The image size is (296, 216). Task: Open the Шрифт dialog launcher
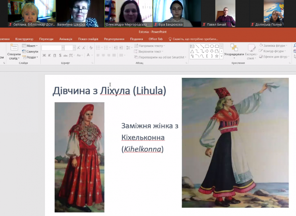click(92, 63)
